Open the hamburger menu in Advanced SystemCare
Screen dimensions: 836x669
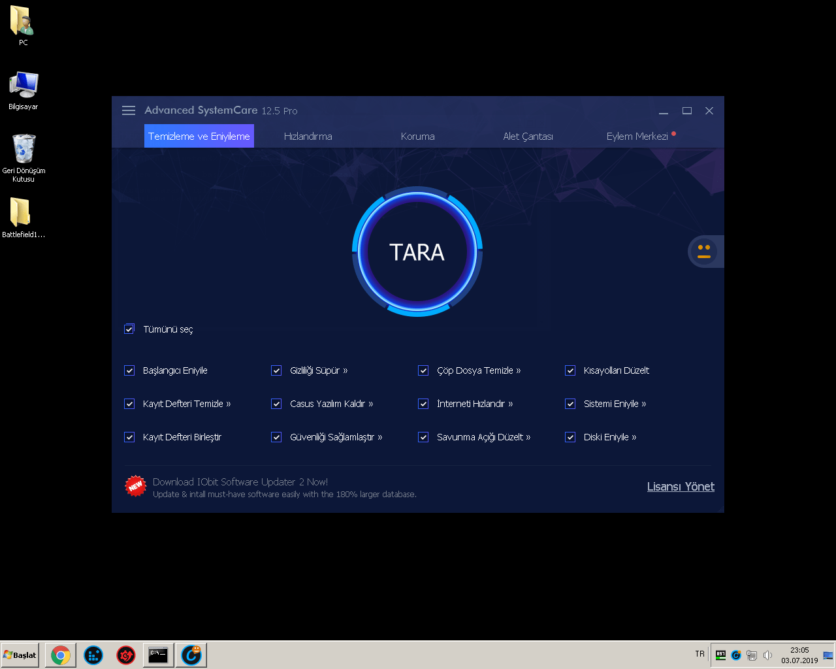[x=129, y=110]
